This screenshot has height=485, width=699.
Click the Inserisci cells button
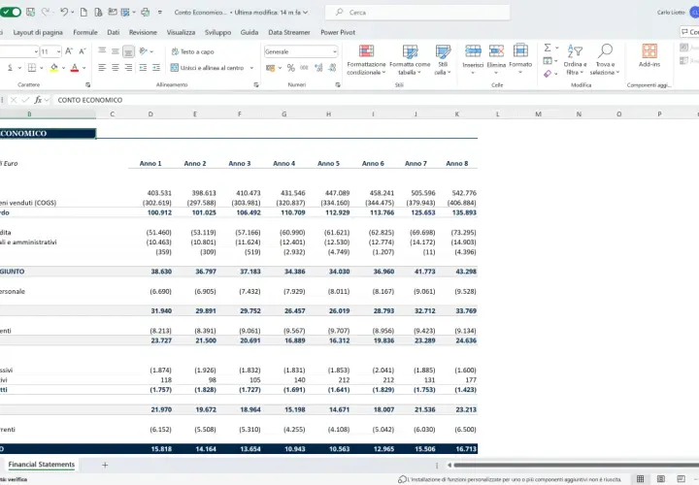[x=473, y=59]
